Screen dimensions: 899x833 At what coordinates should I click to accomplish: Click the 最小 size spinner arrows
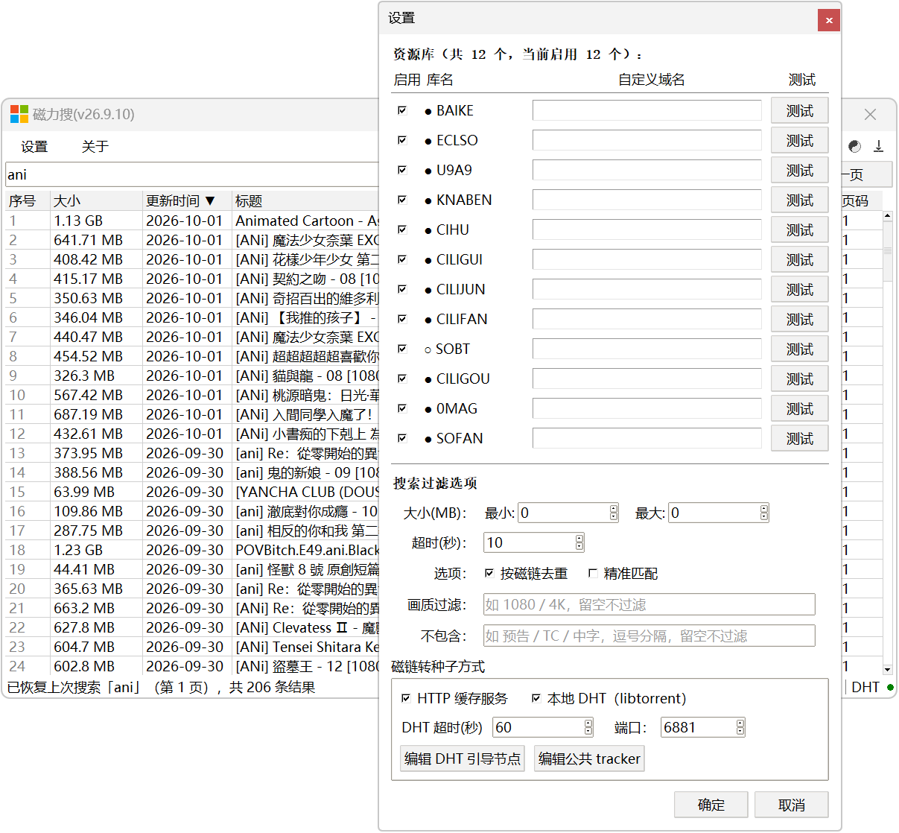pos(614,513)
